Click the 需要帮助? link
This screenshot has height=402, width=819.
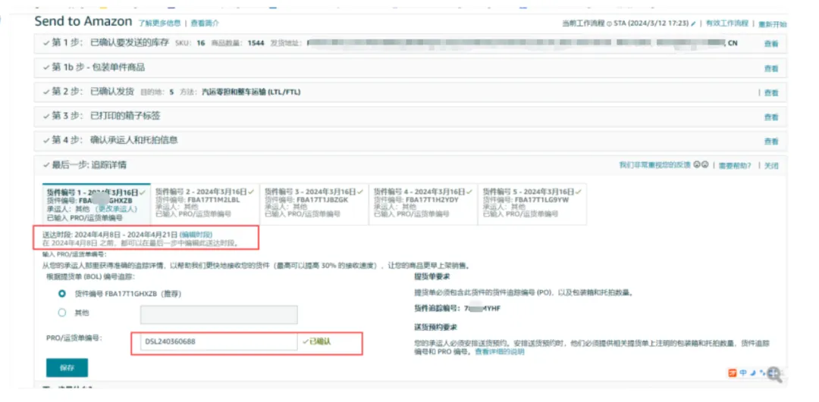coord(735,165)
